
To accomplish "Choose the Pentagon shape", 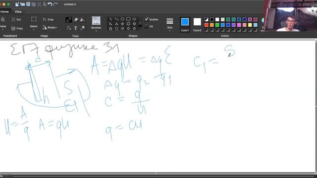I will coord(110,29).
